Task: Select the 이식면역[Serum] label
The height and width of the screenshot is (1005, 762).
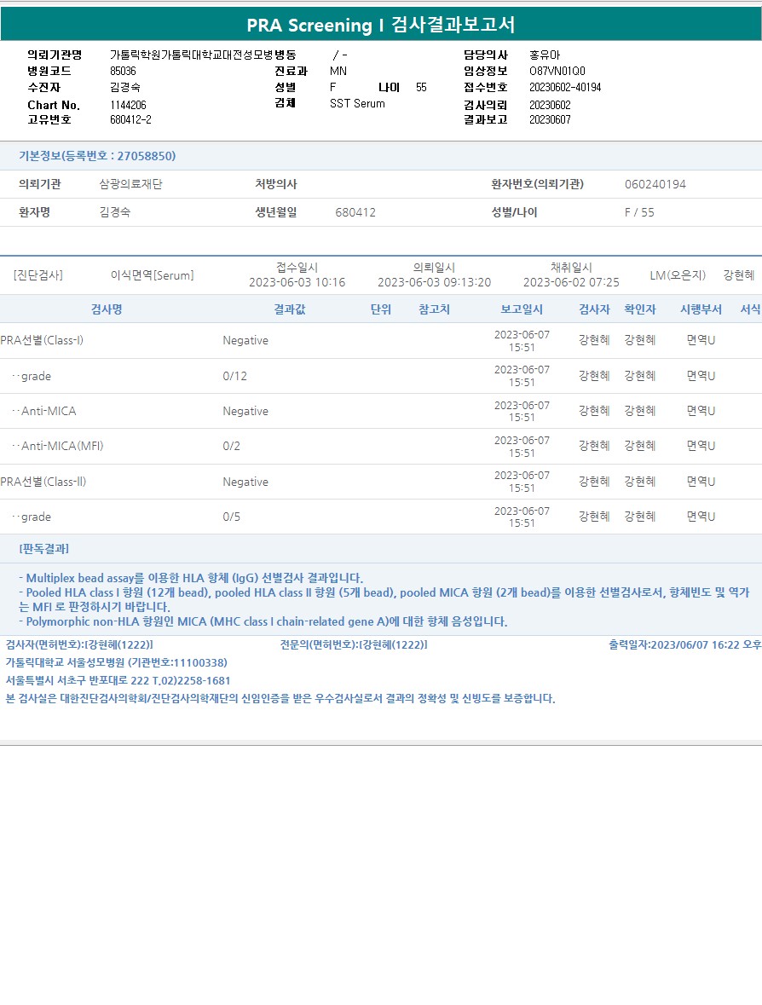Action: 152,275
